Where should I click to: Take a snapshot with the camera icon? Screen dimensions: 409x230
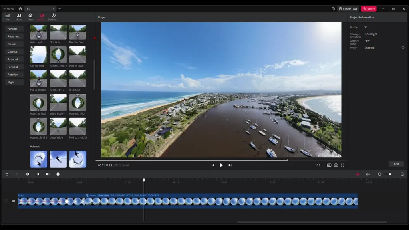click(x=336, y=165)
